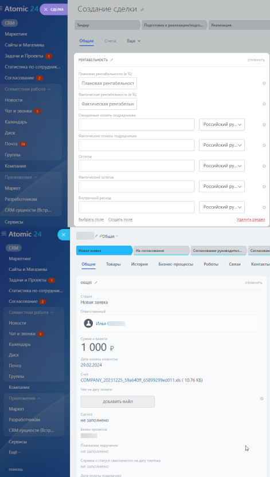Open gear icon beside Добавить файл button
The width and height of the screenshot is (270, 477).
coord(261,399)
